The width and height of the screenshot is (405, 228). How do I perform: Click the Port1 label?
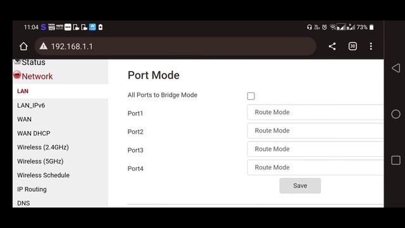pos(135,113)
